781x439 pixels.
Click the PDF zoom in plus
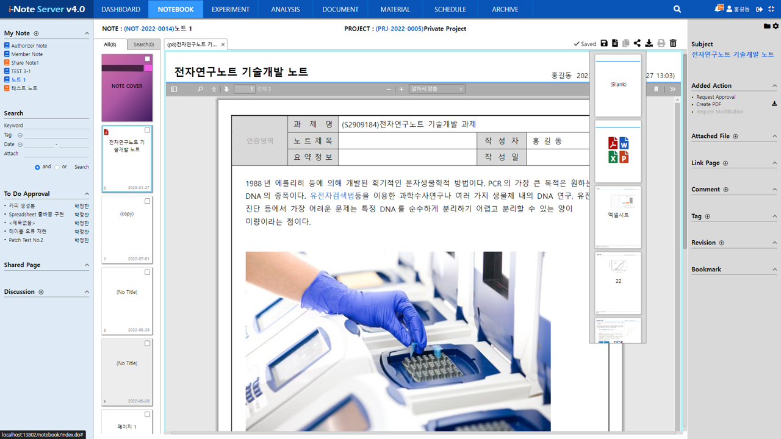coord(401,89)
